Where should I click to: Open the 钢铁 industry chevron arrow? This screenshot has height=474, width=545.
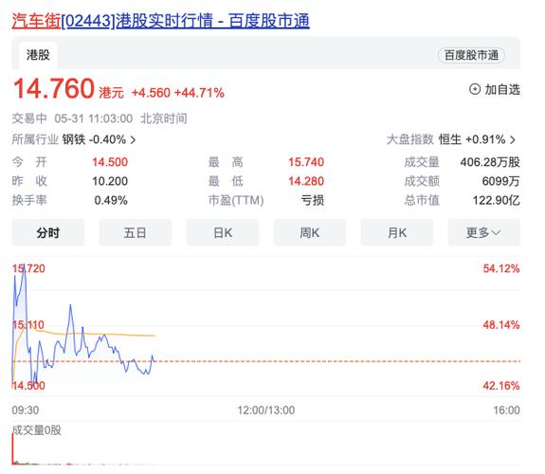tap(133, 140)
